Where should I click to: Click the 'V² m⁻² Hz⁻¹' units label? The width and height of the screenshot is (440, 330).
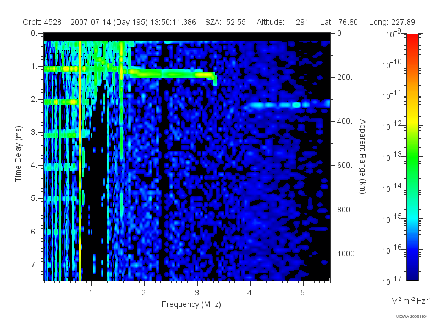411,300
